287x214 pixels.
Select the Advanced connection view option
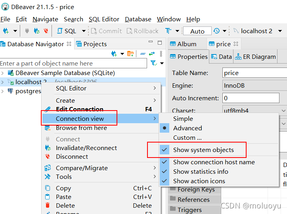219,128
